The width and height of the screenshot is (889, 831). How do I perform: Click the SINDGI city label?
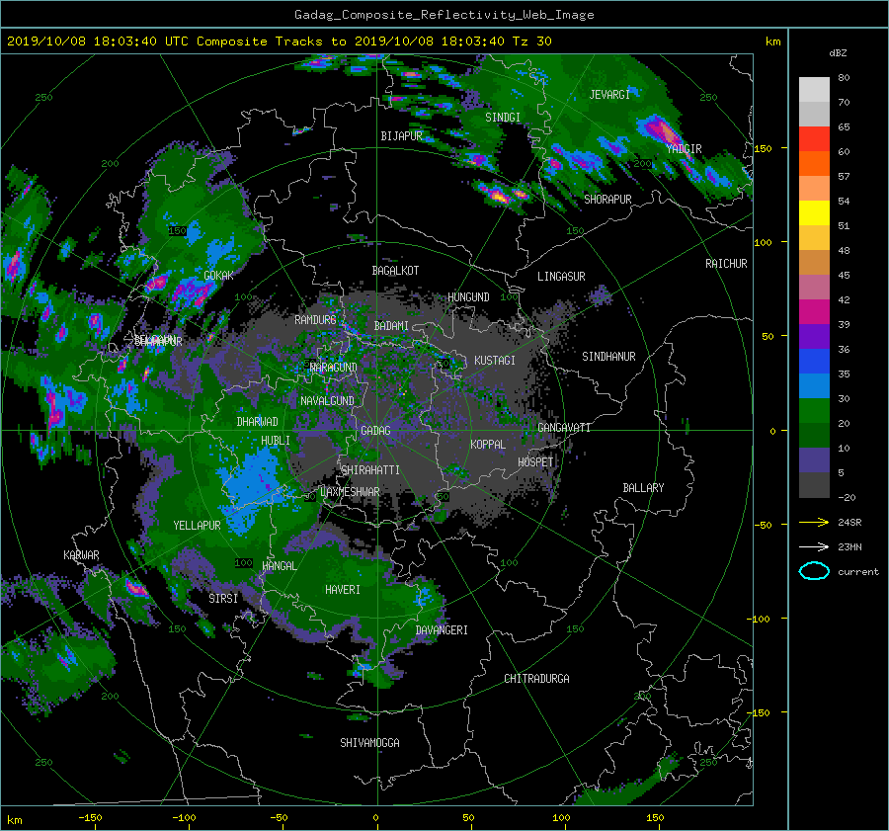(503, 118)
